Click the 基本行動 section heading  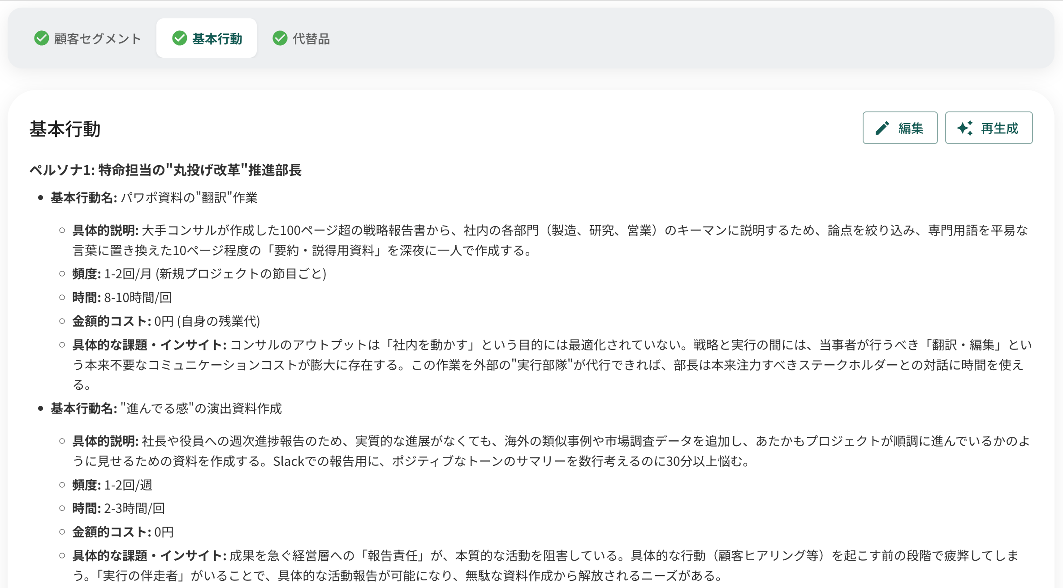(x=65, y=129)
